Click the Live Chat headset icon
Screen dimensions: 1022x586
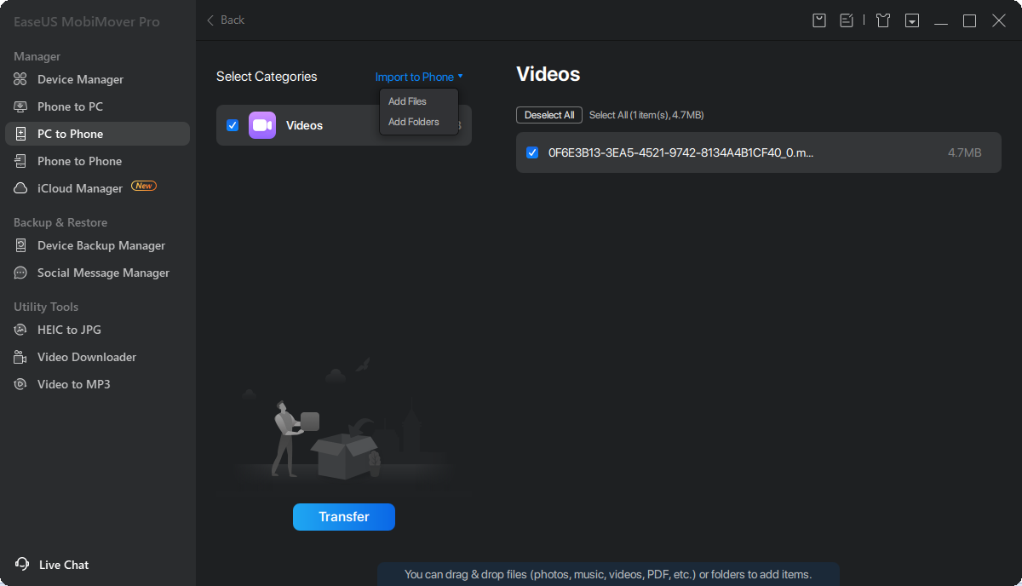coord(22,564)
